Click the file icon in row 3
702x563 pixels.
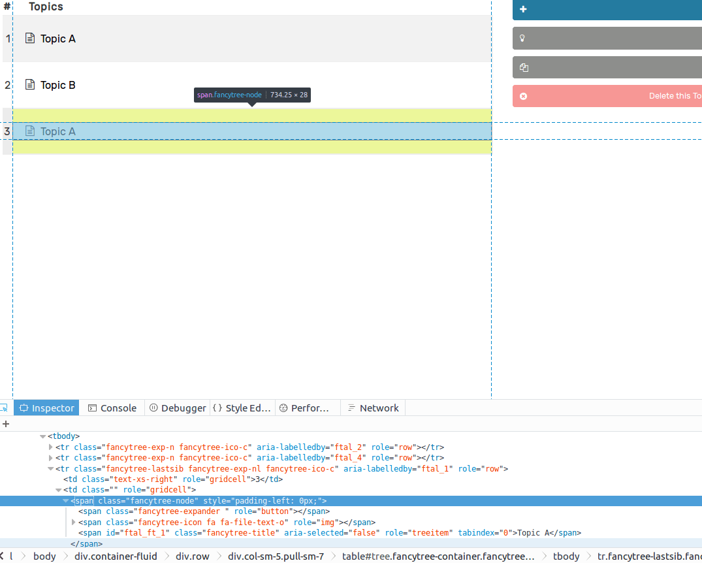pos(30,131)
